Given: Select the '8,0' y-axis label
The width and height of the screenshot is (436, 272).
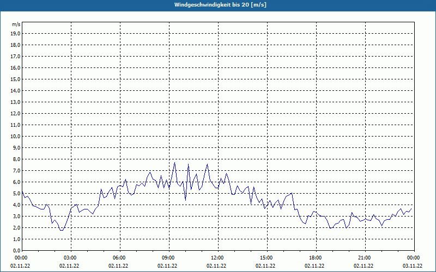Looking at the screenshot, I should tap(16, 159).
